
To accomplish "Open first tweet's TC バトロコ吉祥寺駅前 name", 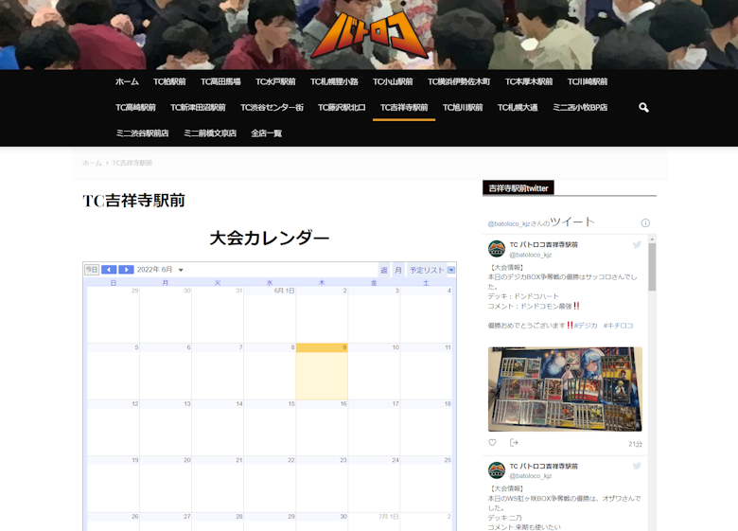I will (x=544, y=244).
